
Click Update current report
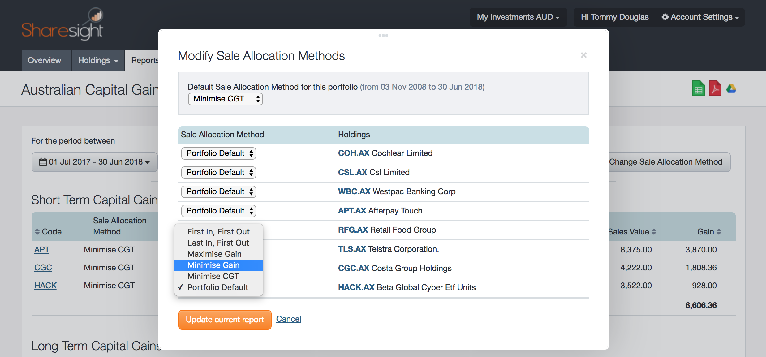coord(224,320)
